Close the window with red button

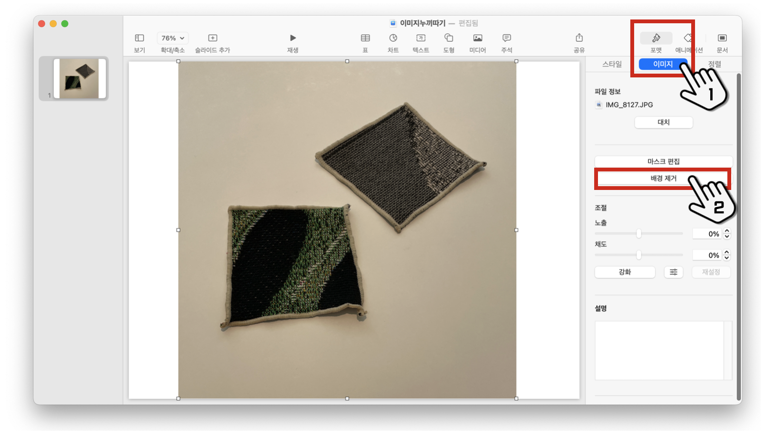[42, 24]
